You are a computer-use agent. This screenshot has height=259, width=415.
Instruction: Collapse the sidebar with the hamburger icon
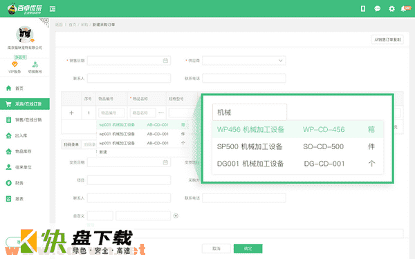[53, 9]
